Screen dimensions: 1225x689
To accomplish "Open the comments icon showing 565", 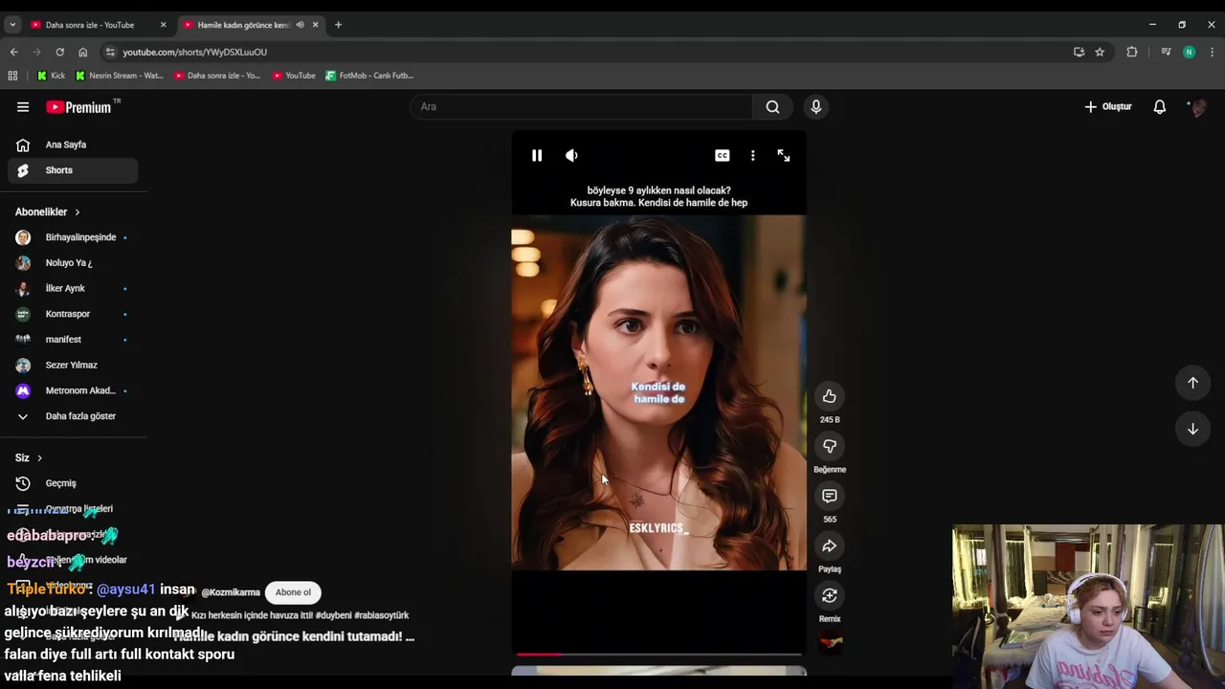I will [830, 496].
